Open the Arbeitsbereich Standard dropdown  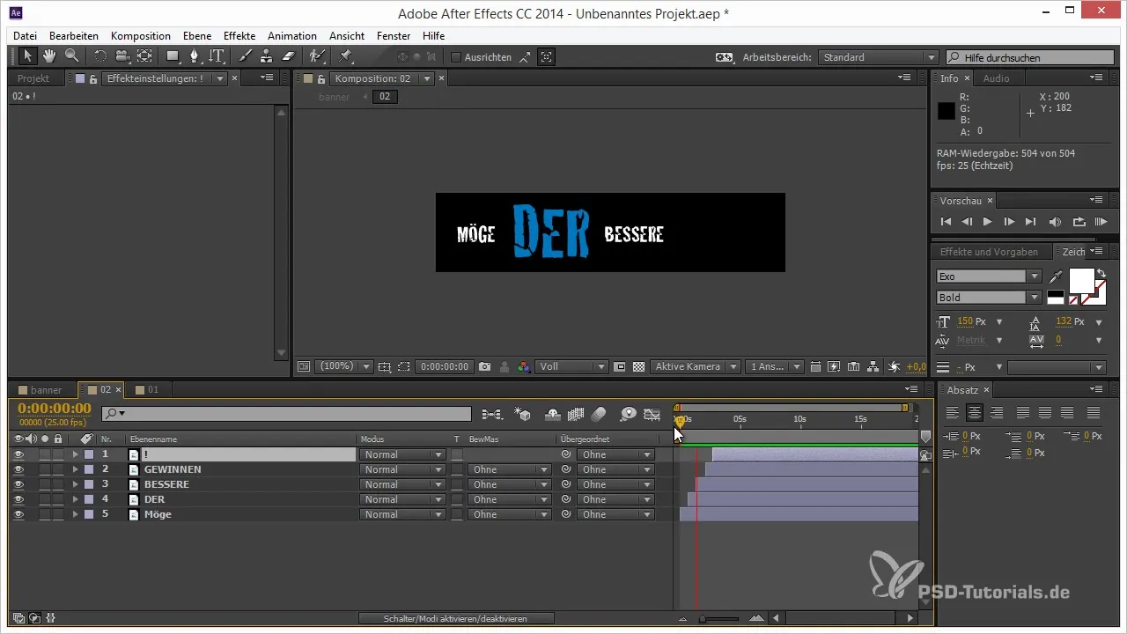click(x=878, y=57)
